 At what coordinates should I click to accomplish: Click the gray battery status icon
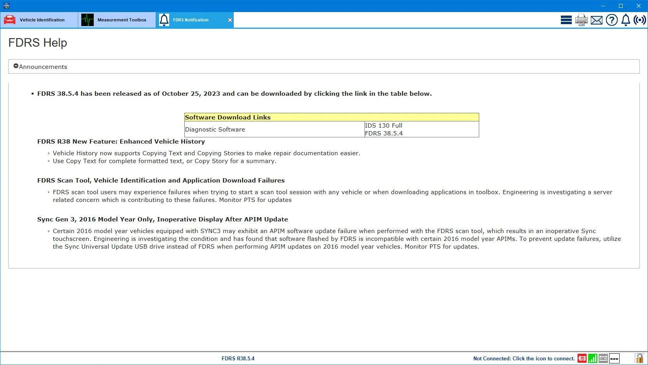[603, 358]
